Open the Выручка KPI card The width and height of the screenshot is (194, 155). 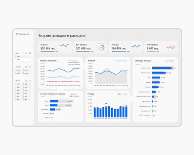55,47
